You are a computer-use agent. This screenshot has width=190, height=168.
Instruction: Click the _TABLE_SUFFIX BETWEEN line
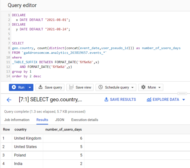(x=56, y=62)
